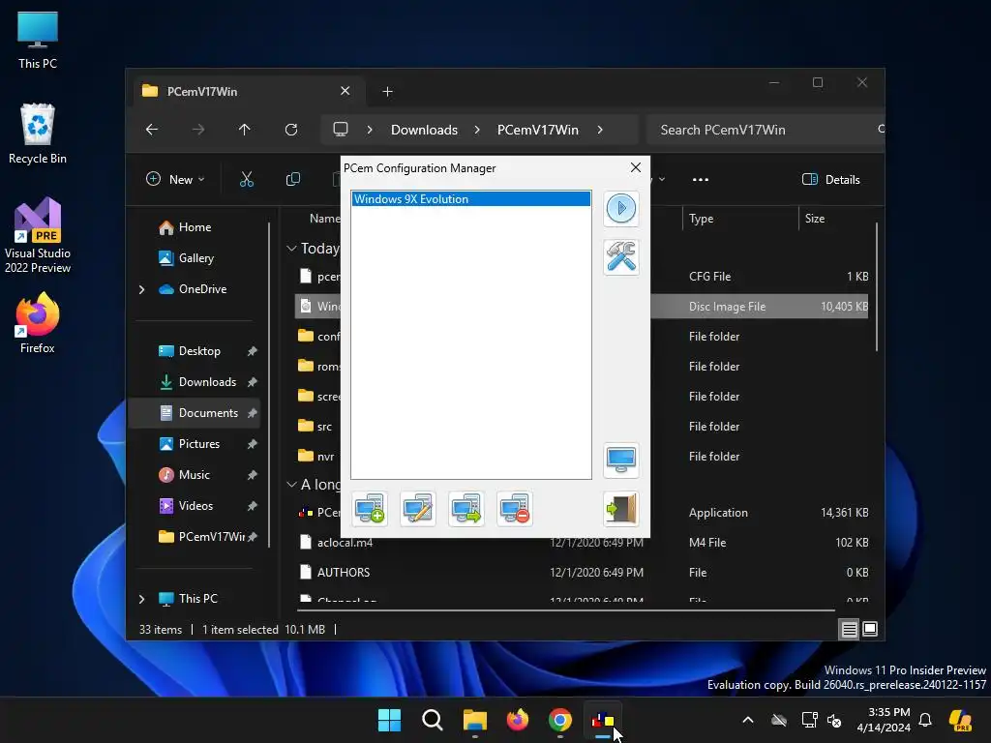Open Gallery in the navigation pane
Screen dimensions: 991x743
point(195,257)
